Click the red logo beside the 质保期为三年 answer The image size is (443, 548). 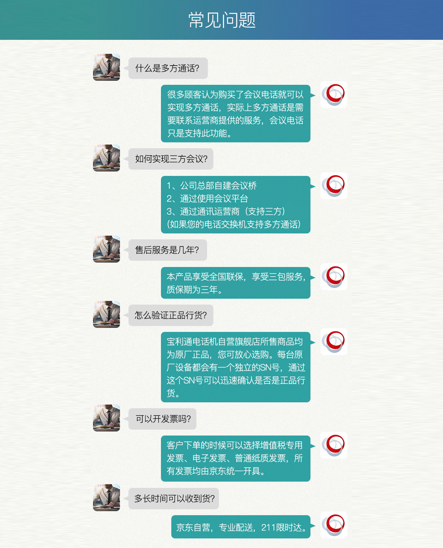[x=334, y=277]
